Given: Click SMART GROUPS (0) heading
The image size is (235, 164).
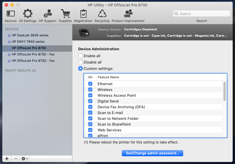Looking at the screenshot, I should click(21, 70).
